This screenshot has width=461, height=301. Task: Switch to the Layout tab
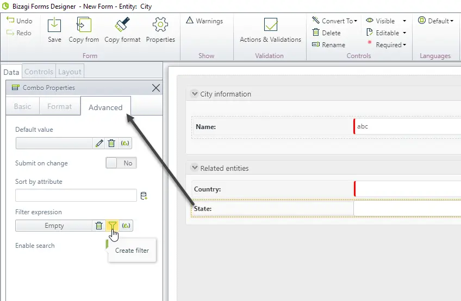(x=70, y=72)
